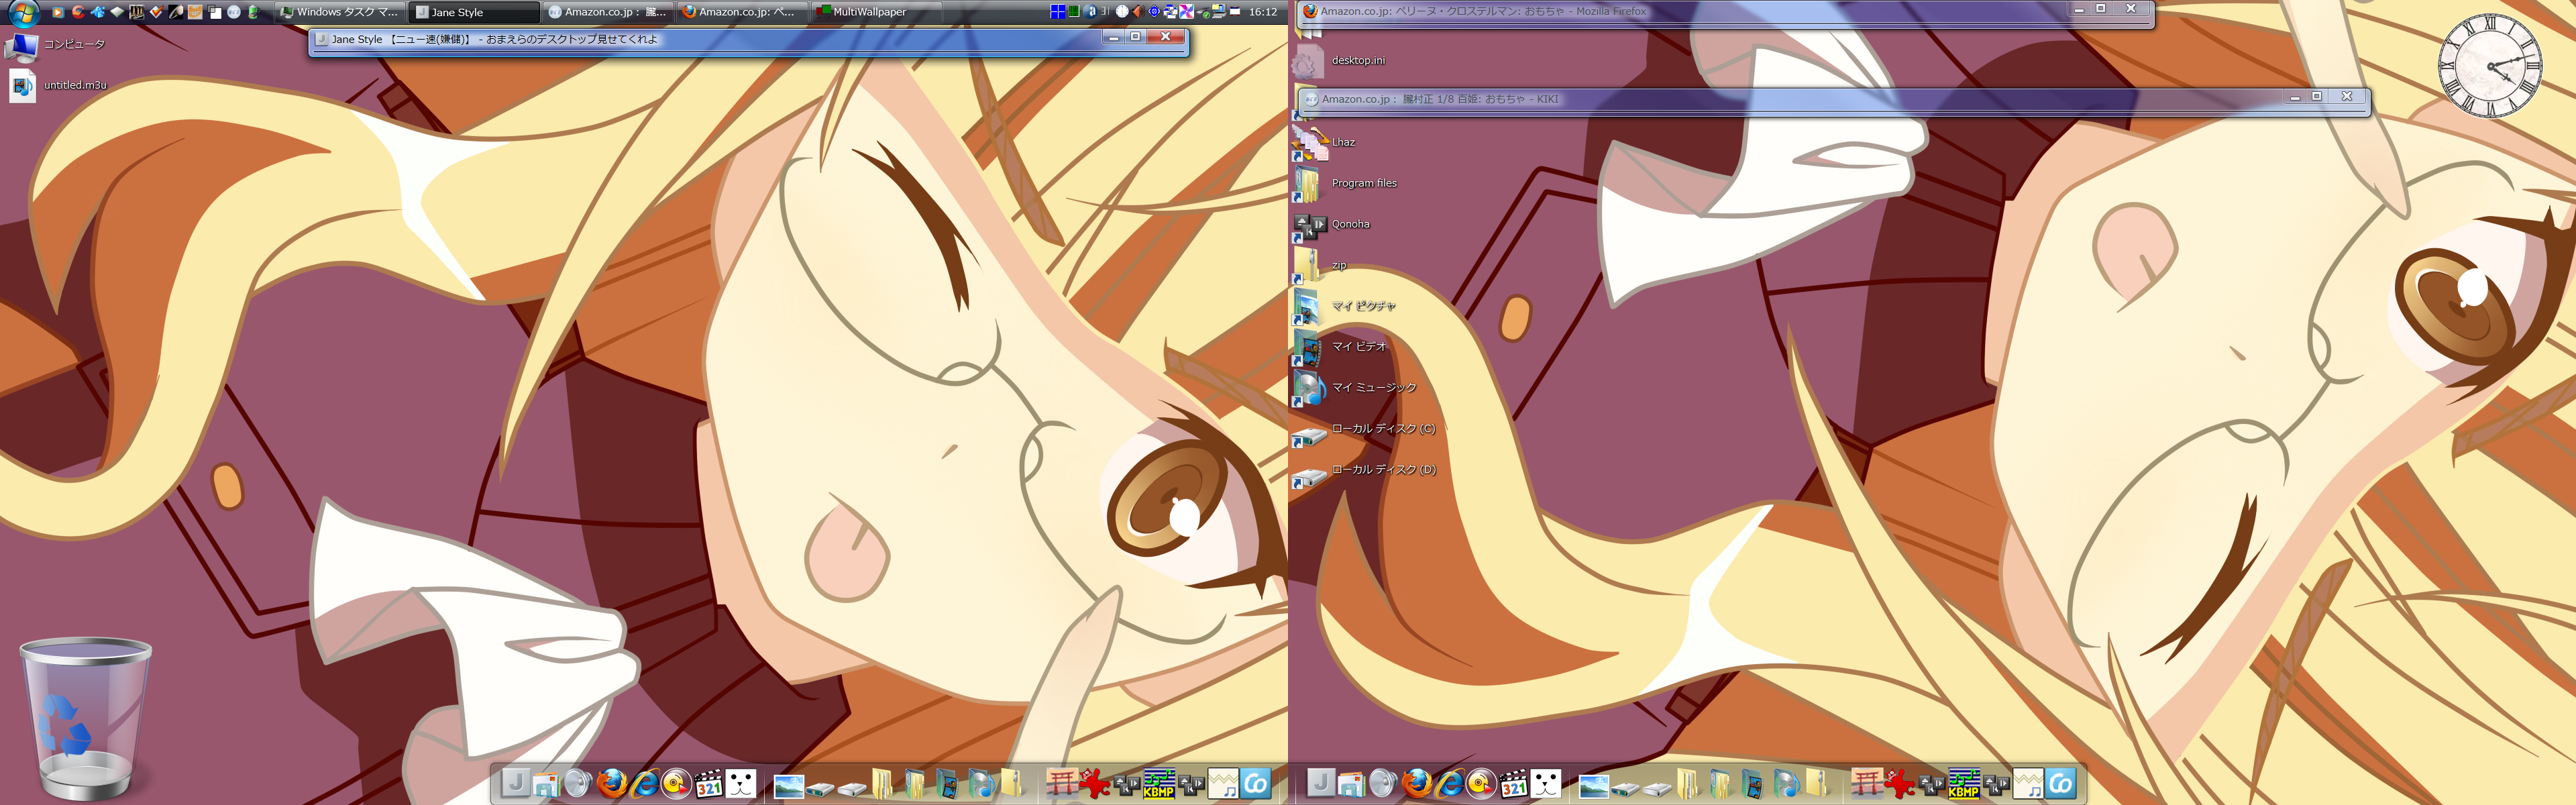The height and width of the screenshot is (805, 2576).
Task: Open the Program files folder shortcut
Action: point(1345,183)
